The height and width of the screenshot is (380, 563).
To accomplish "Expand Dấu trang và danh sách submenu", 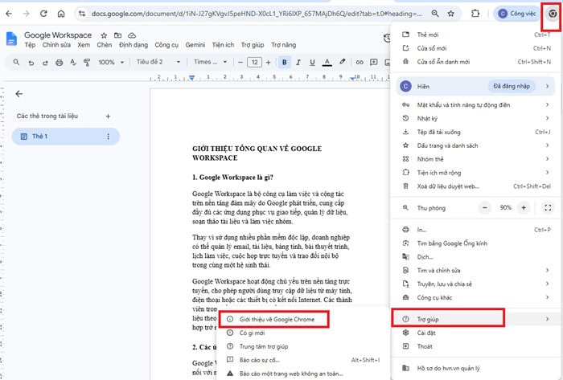I will 475,145.
